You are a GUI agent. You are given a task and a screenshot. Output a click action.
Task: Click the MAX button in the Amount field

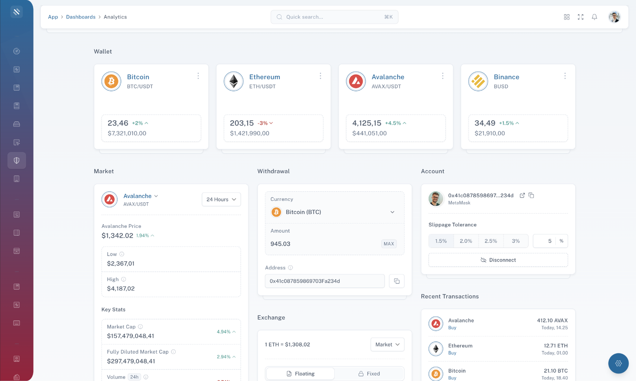389,244
